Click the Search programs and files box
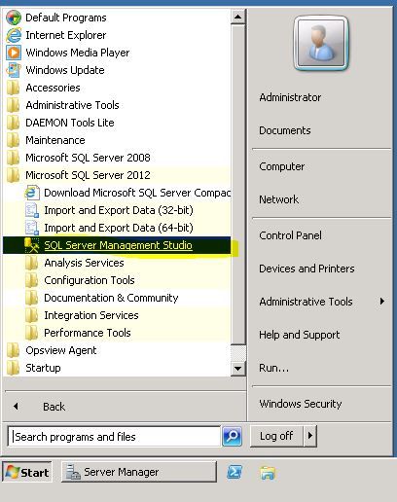 tap(114, 437)
